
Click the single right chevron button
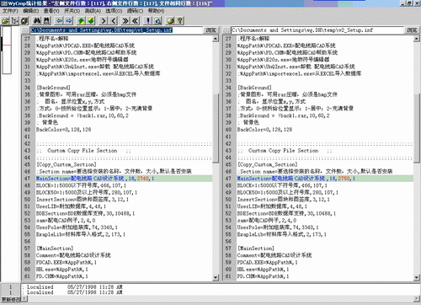(x=104, y=21)
